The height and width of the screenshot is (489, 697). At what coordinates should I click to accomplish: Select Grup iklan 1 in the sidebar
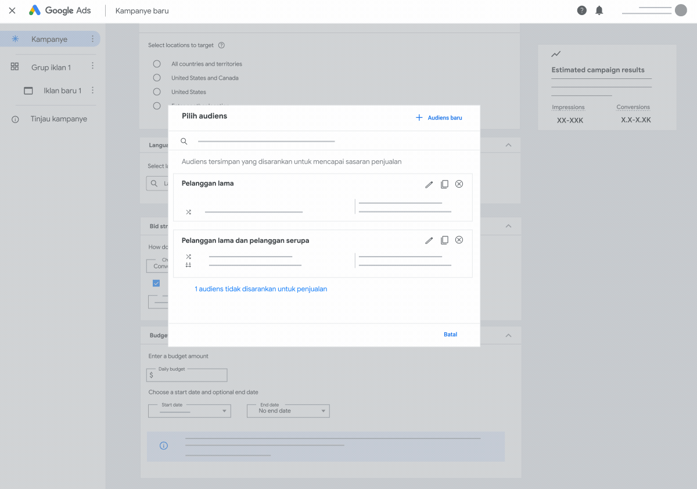[51, 67]
